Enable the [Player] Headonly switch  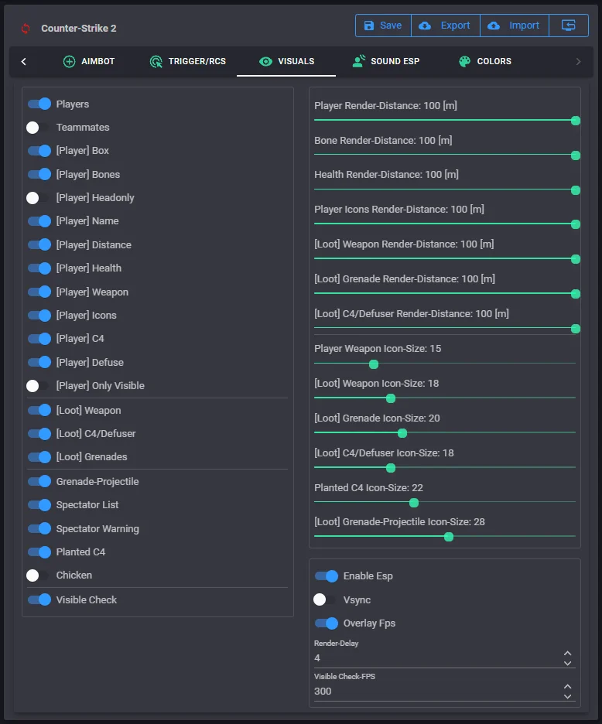[38, 198]
